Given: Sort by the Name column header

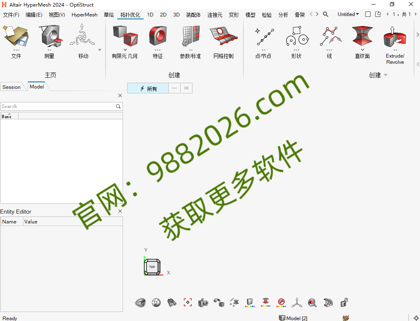Looking at the screenshot, I should 9,116.
